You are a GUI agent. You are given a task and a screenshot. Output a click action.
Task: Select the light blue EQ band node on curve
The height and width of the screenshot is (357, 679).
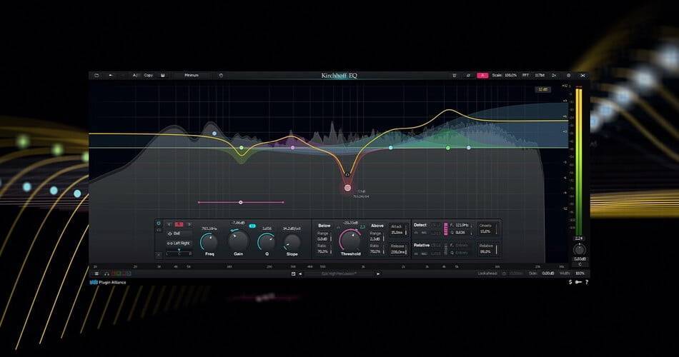(x=214, y=134)
